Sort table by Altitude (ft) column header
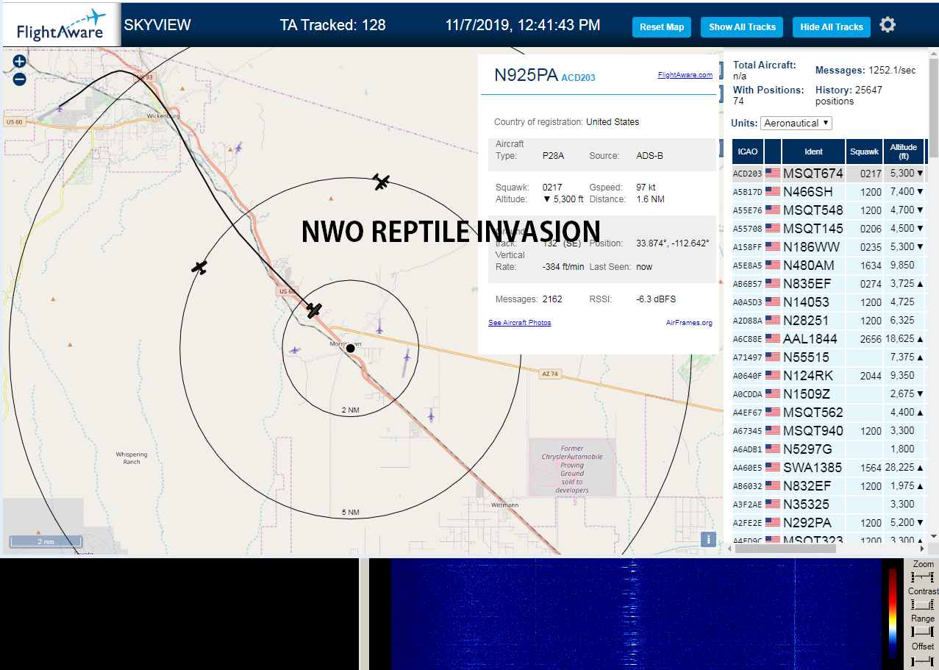 (x=904, y=152)
